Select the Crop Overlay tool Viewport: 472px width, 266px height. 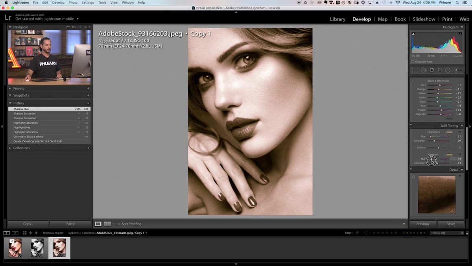tap(415, 70)
